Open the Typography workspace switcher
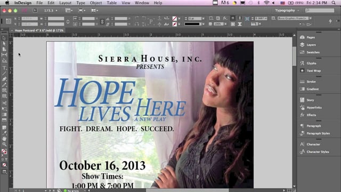This screenshot has width=341, height=192. tap(287, 11)
